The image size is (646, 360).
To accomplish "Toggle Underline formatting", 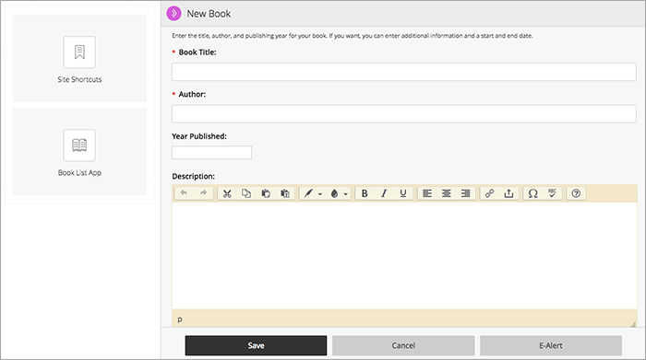I will coord(403,193).
